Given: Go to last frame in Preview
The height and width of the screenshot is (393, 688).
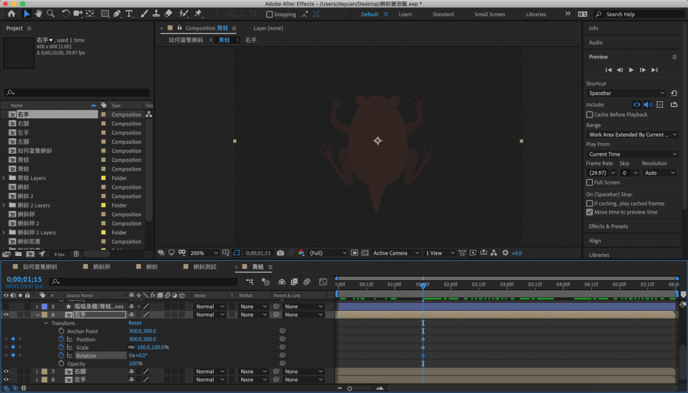Looking at the screenshot, I should [x=654, y=70].
